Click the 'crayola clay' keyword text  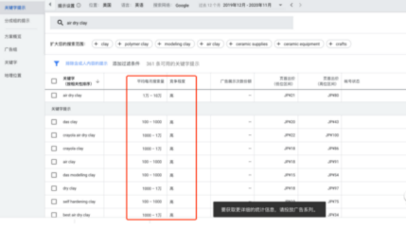click(73, 148)
